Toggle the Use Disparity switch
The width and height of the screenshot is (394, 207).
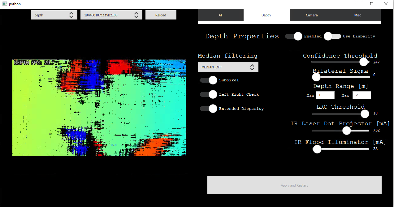click(x=332, y=36)
